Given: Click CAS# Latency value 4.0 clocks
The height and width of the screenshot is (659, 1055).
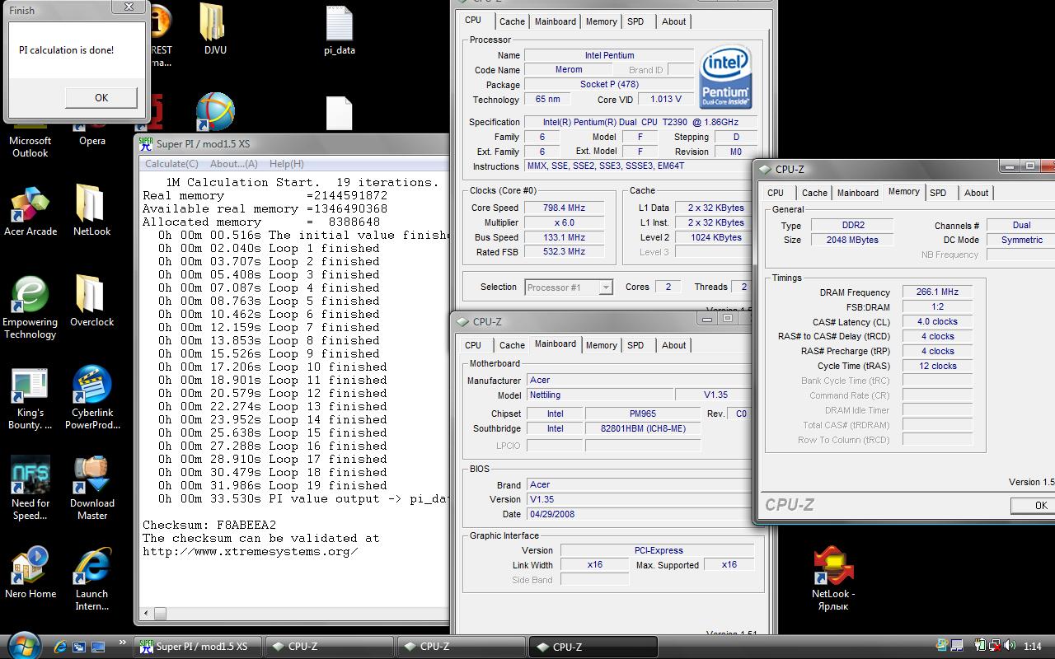Looking at the screenshot, I should [937, 322].
